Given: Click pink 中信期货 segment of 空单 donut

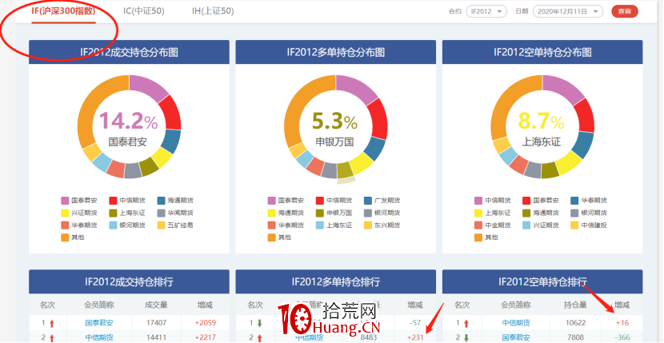Looking at the screenshot, I should tap(562, 88).
